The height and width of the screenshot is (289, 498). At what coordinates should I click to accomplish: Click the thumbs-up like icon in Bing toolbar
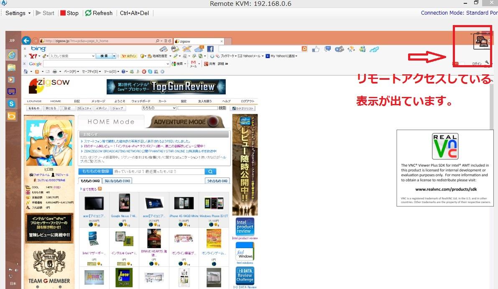click(316, 49)
